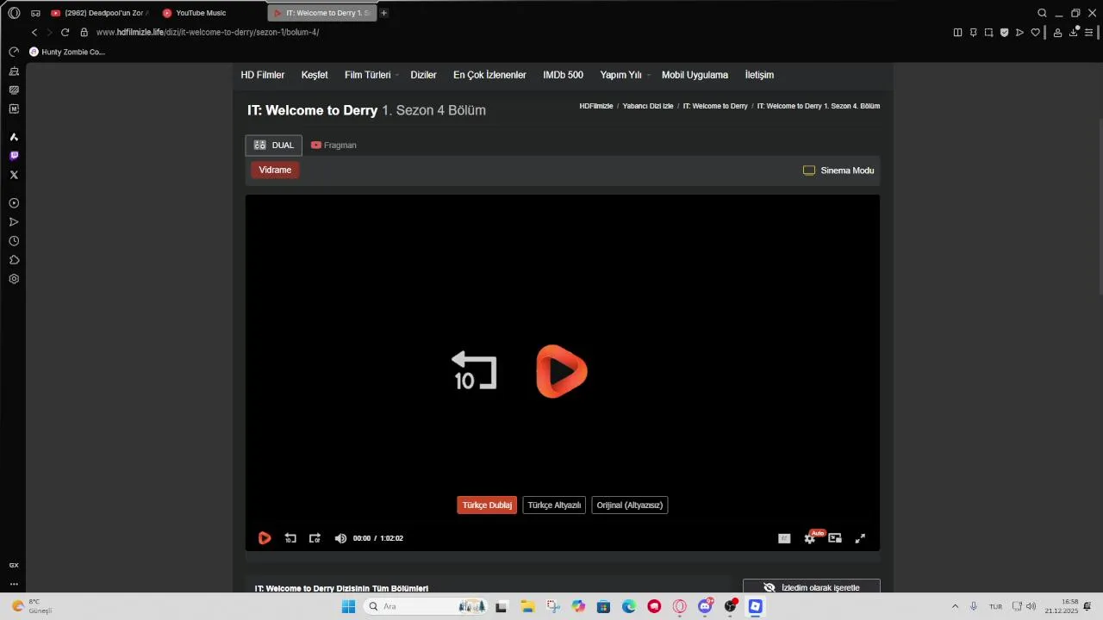Screen dimensions: 1103x620
Task: Select Orijinal (Altyazısız) option
Action: coord(630,505)
